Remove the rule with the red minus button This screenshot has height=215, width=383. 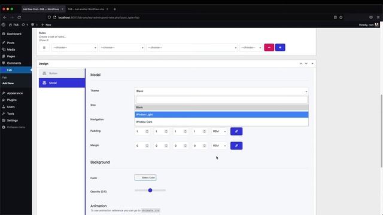pyautogui.click(x=269, y=48)
